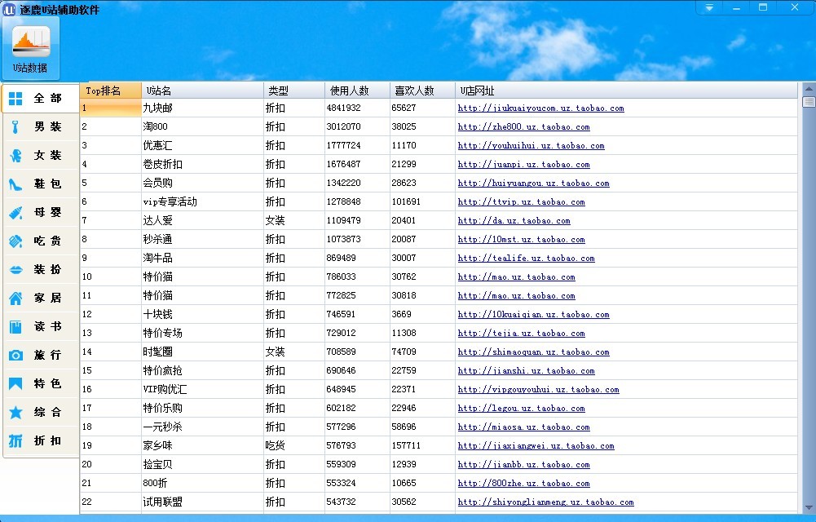Open vipgouyouhui.uz.taobao.com link
Viewport: 816px width, 522px height.
539,389
